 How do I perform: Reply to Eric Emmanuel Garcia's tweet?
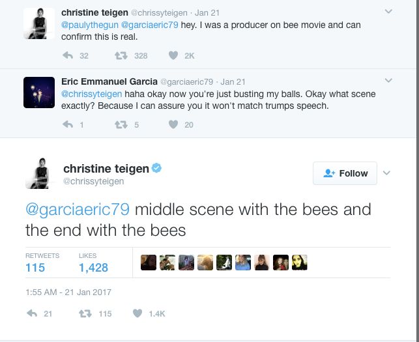(67, 124)
